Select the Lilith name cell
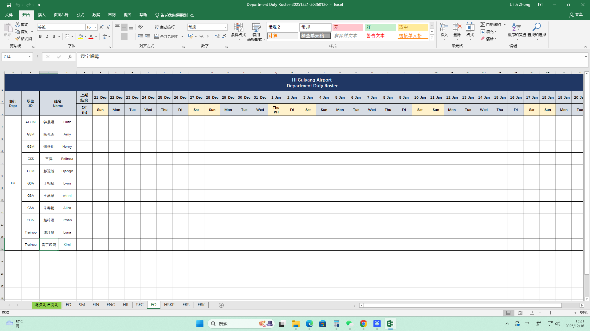Screen dimensions: 590x331 tap(67, 122)
